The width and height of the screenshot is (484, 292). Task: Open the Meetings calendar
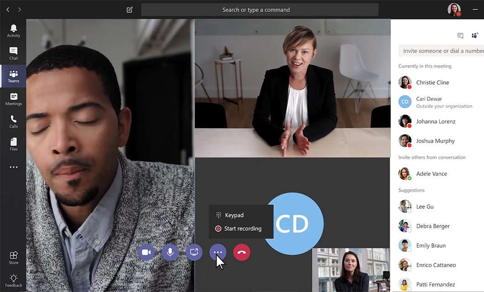point(13,99)
